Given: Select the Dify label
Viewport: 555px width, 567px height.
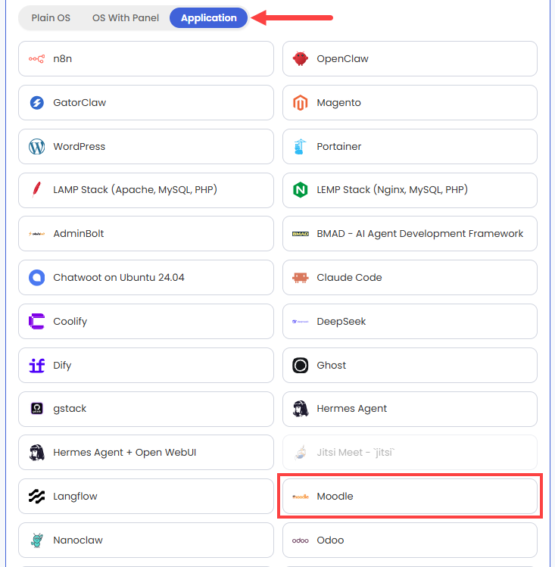Looking at the screenshot, I should [62, 366].
